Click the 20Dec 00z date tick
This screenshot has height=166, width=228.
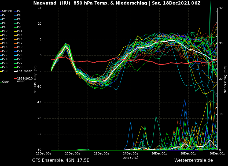(x=72, y=154)
